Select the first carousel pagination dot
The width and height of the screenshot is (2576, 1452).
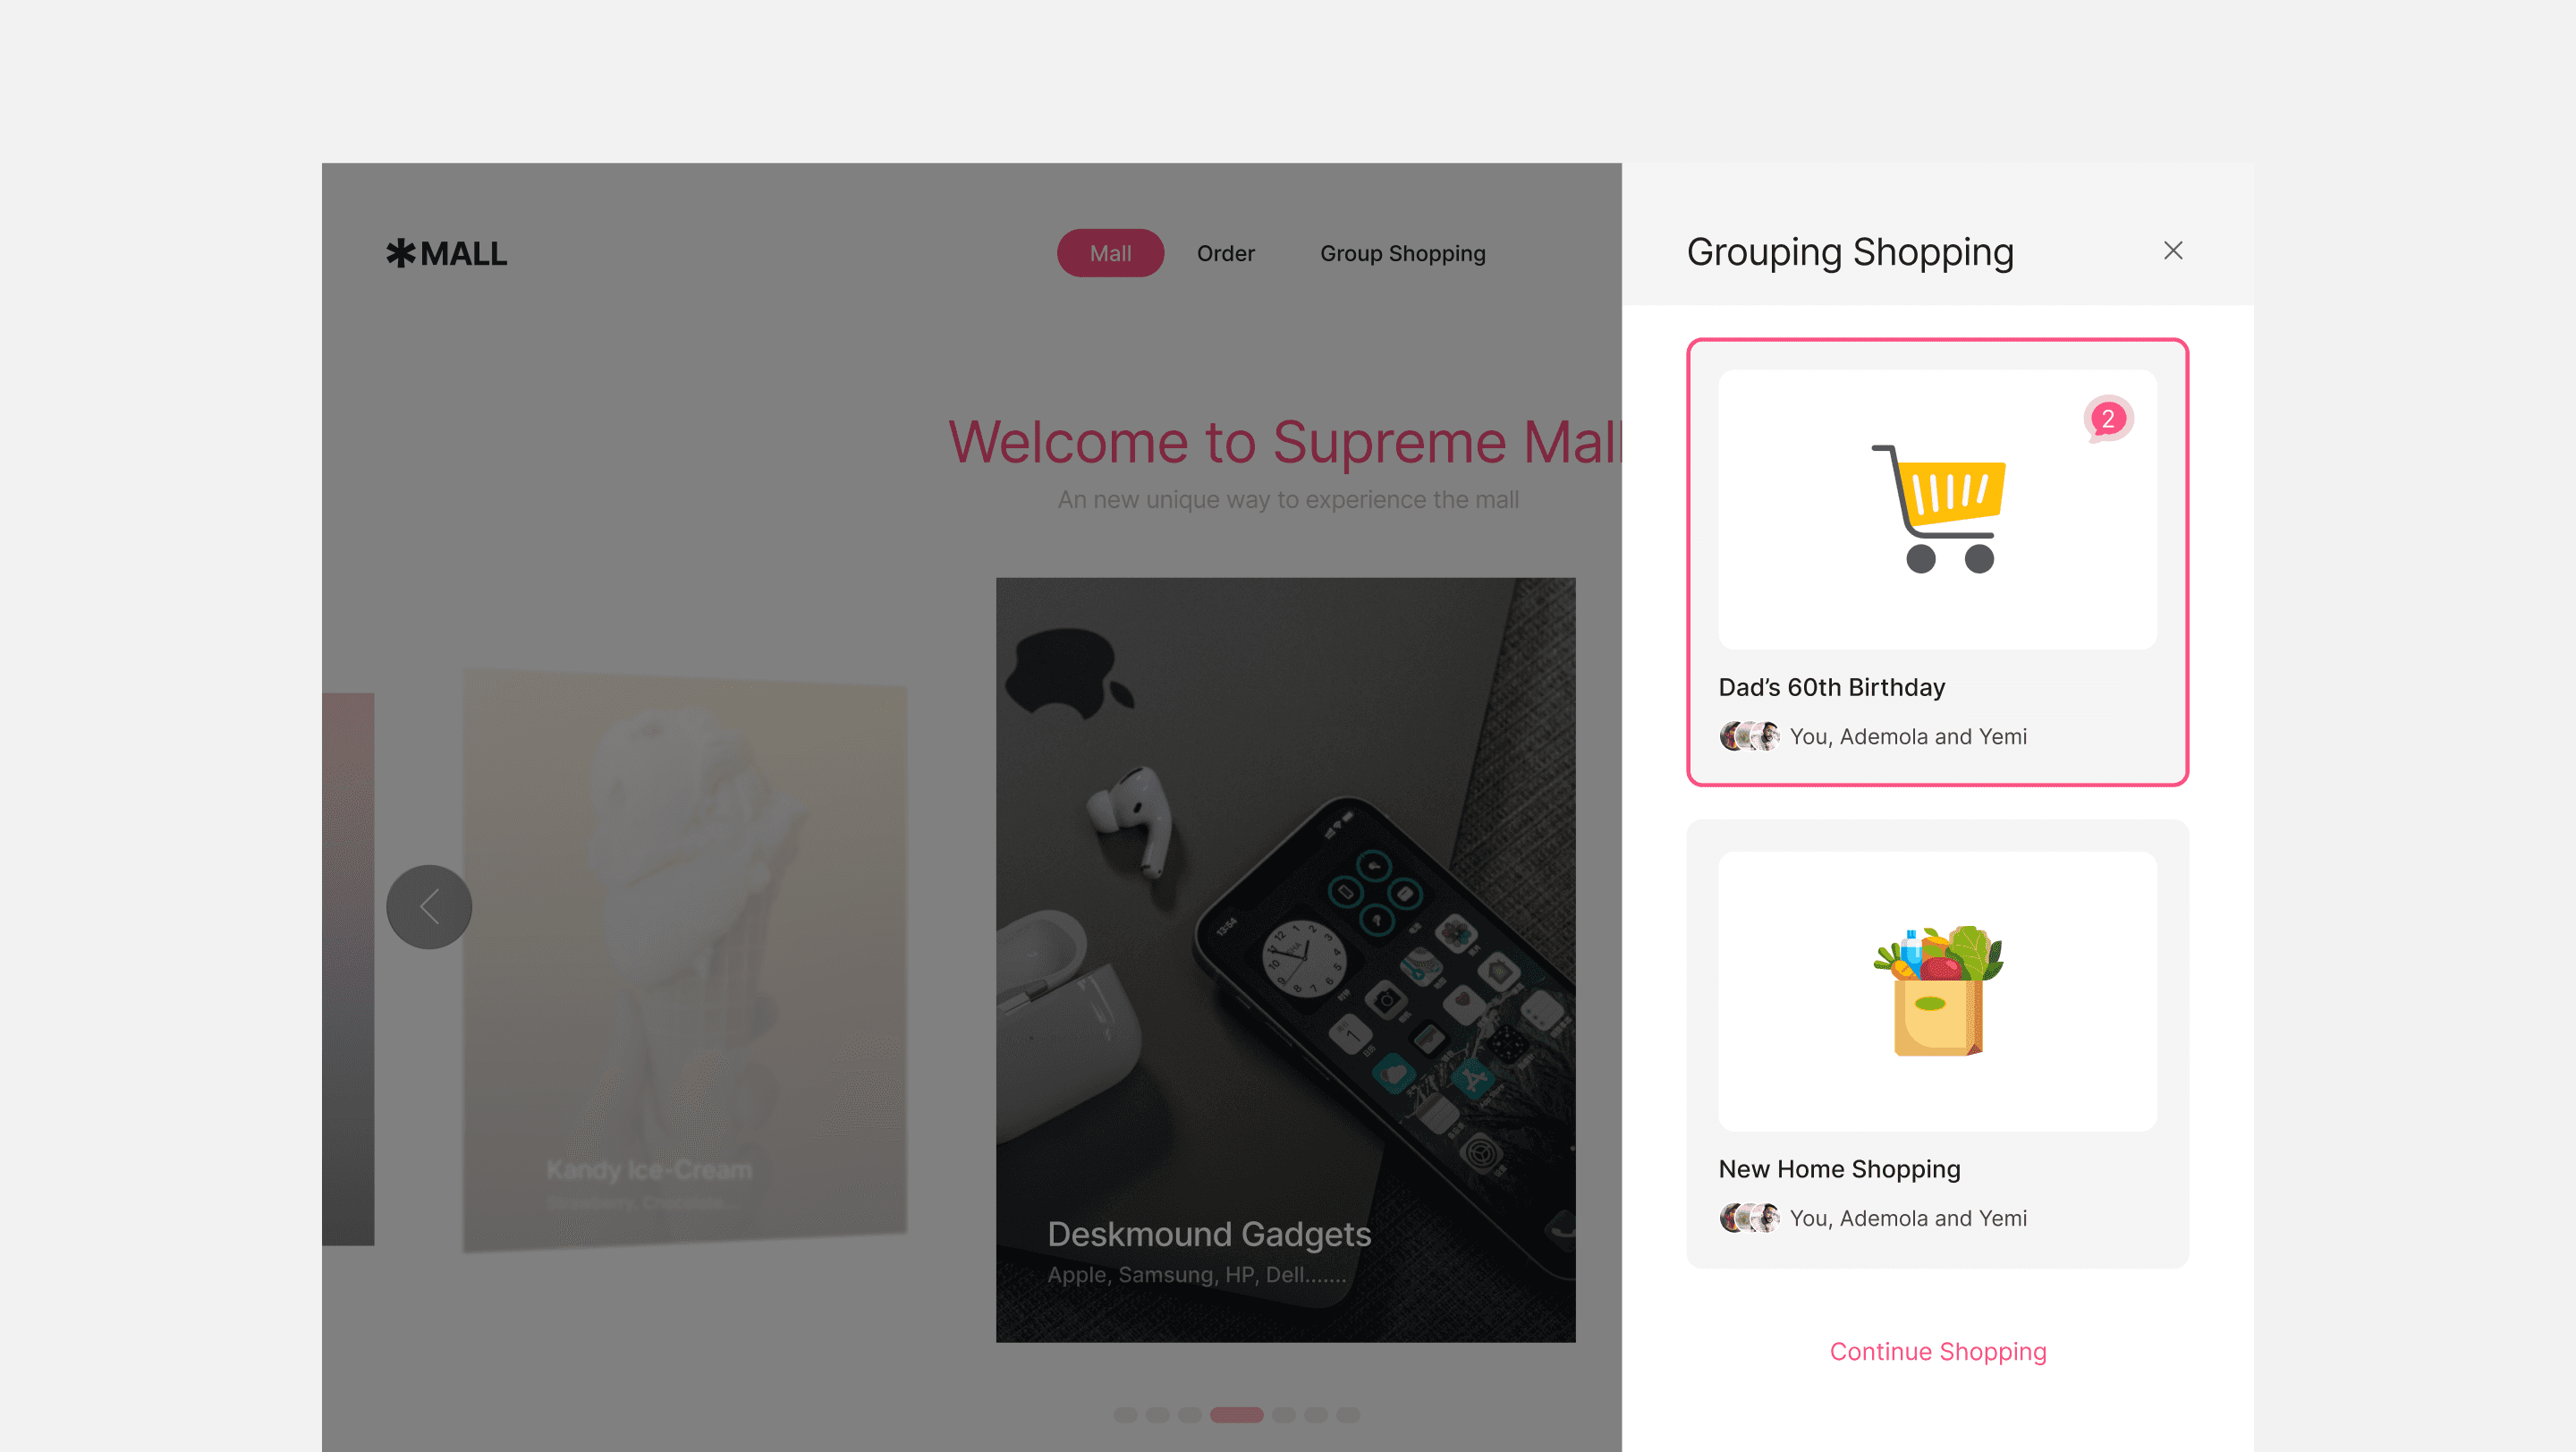[1125, 1415]
